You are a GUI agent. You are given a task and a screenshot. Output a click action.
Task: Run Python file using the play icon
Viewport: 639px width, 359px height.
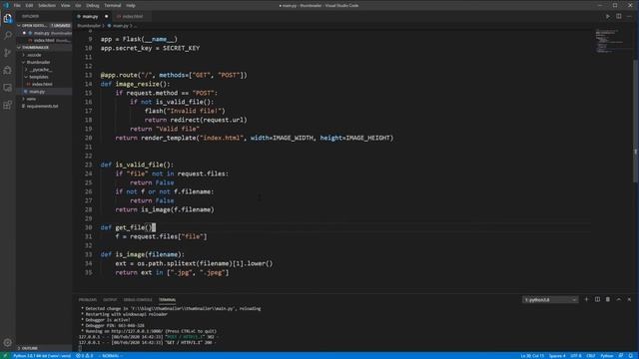click(x=608, y=16)
